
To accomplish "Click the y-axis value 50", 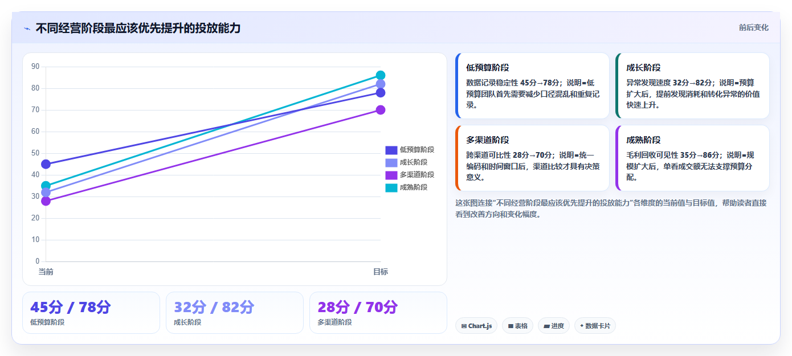I will [x=35, y=153].
